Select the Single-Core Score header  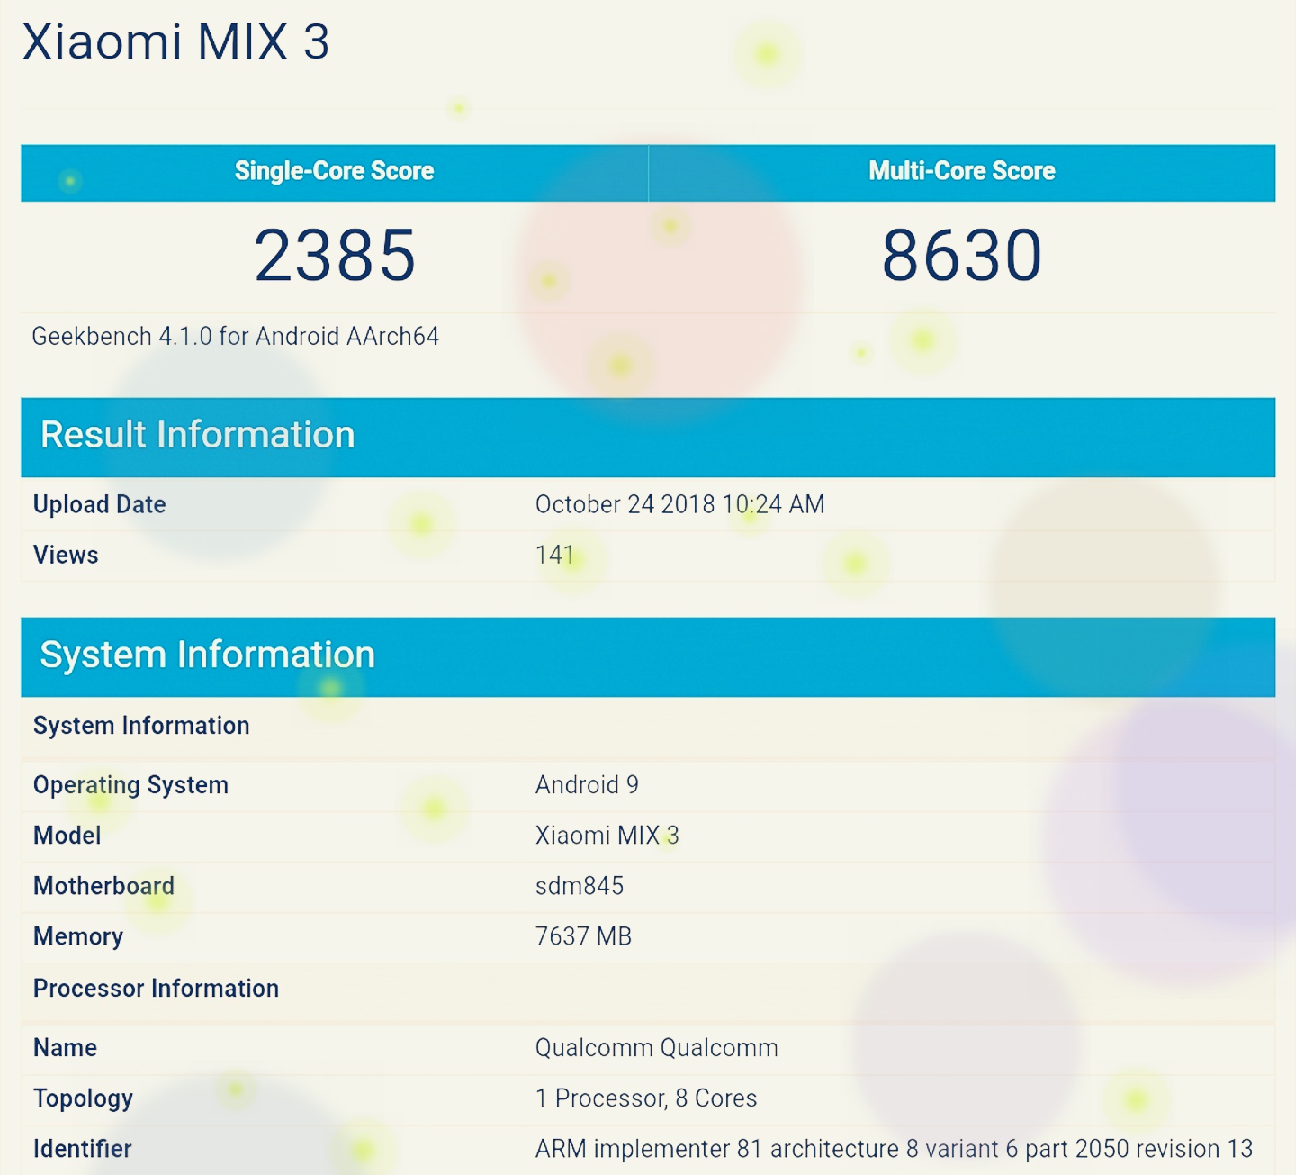334,172
